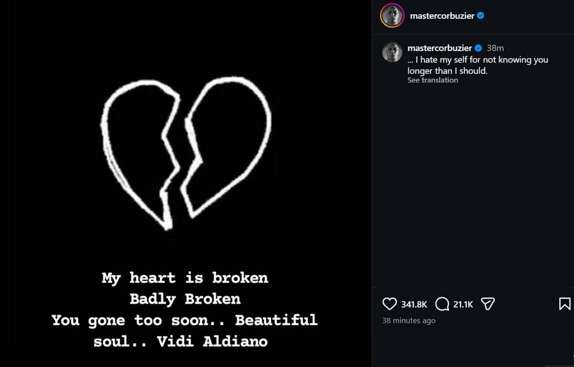Image resolution: width=574 pixels, height=367 pixels.
Task: Open comments via the speech bubble icon
Action: tap(442, 304)
